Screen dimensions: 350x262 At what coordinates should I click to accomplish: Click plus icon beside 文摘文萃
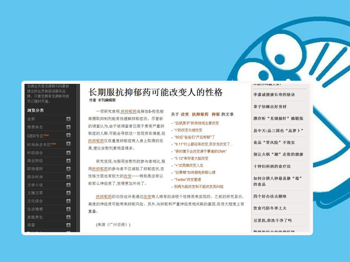click(69, 193)
